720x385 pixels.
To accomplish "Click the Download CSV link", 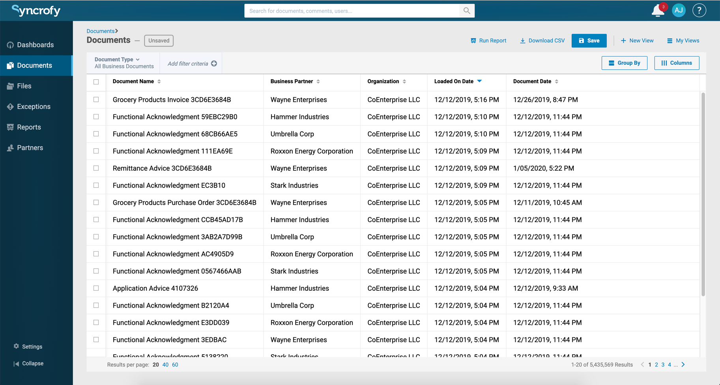I will [x=542, y=40].
